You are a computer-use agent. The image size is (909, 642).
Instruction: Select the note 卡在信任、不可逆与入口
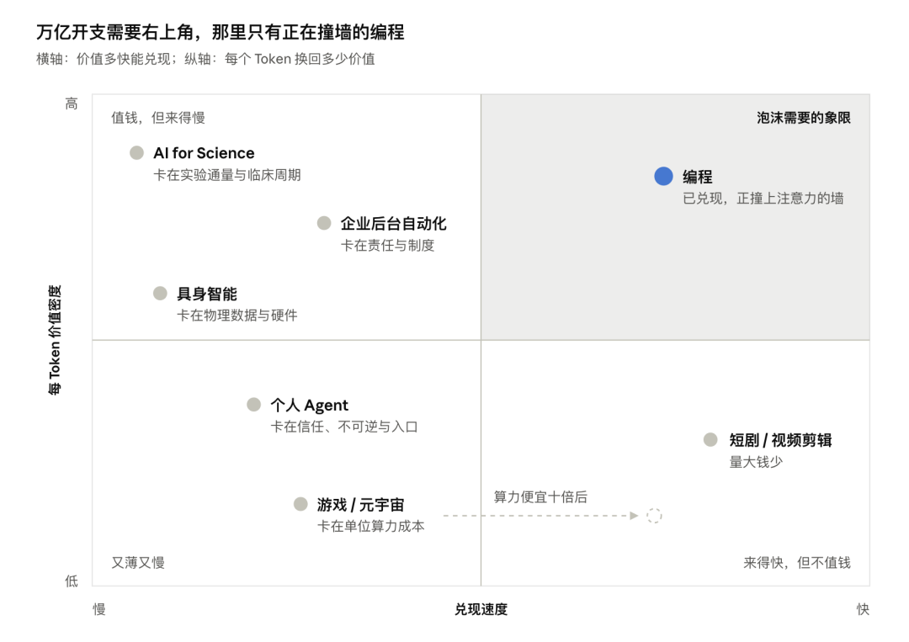[x=344, y=427]
